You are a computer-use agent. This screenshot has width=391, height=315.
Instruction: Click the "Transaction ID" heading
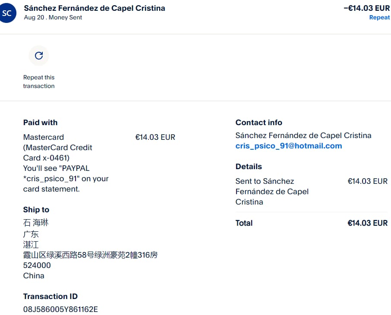50,296
